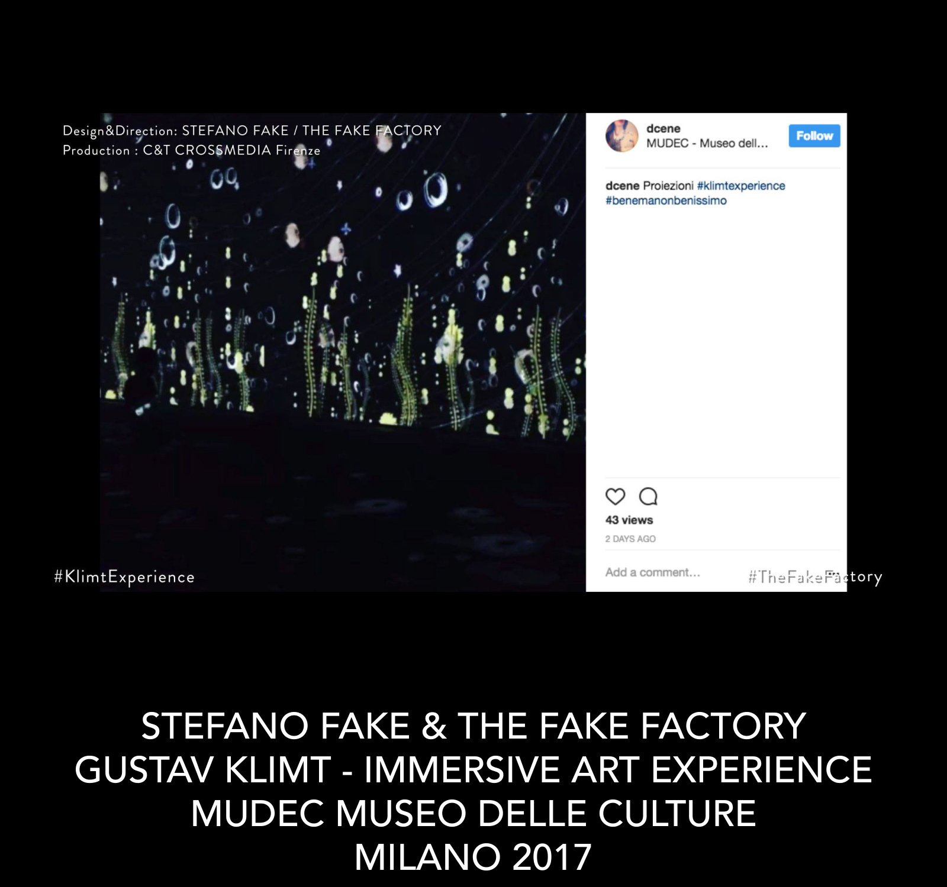Image resolution: width=947 pixels, height=887 pixels.
Task: Click the MILANO 2017 caption text
Action: (x=474, y=857)
